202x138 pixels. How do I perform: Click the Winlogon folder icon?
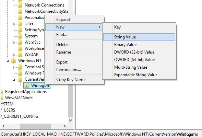point(26,85)
